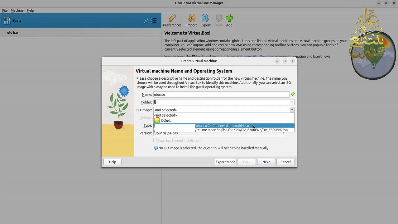The height and width of the screenshot is (224, 398).
Task: Open the Version dropdown arrow
Action: (283, 133)
